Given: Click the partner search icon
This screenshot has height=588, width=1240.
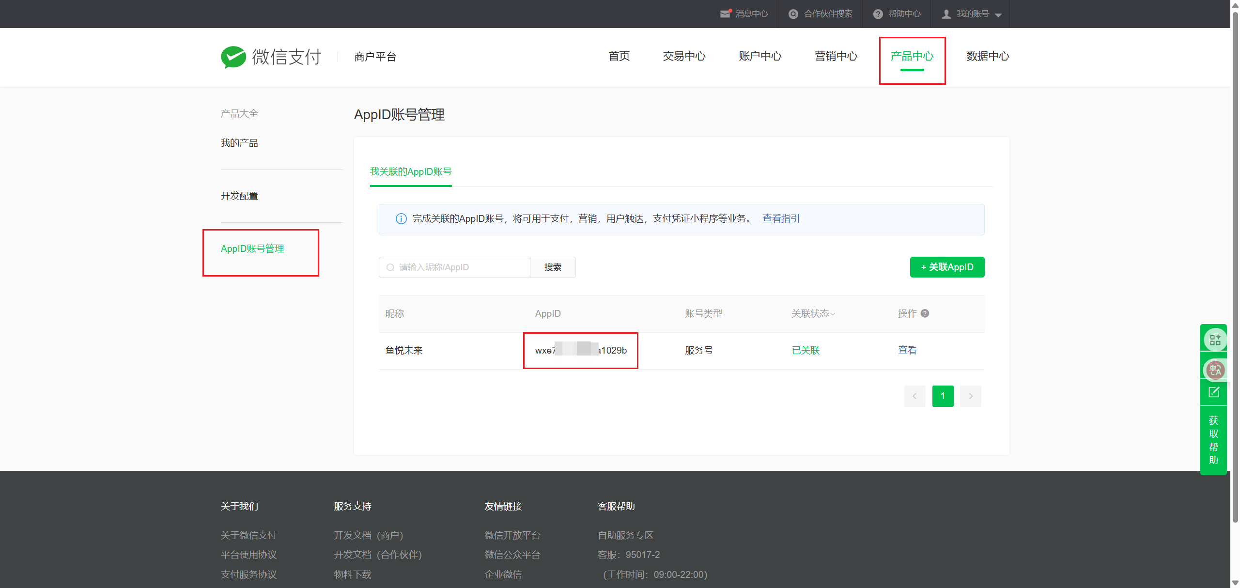Looking at the screenshot, I should pyautogui.click(x=793, y=14).
